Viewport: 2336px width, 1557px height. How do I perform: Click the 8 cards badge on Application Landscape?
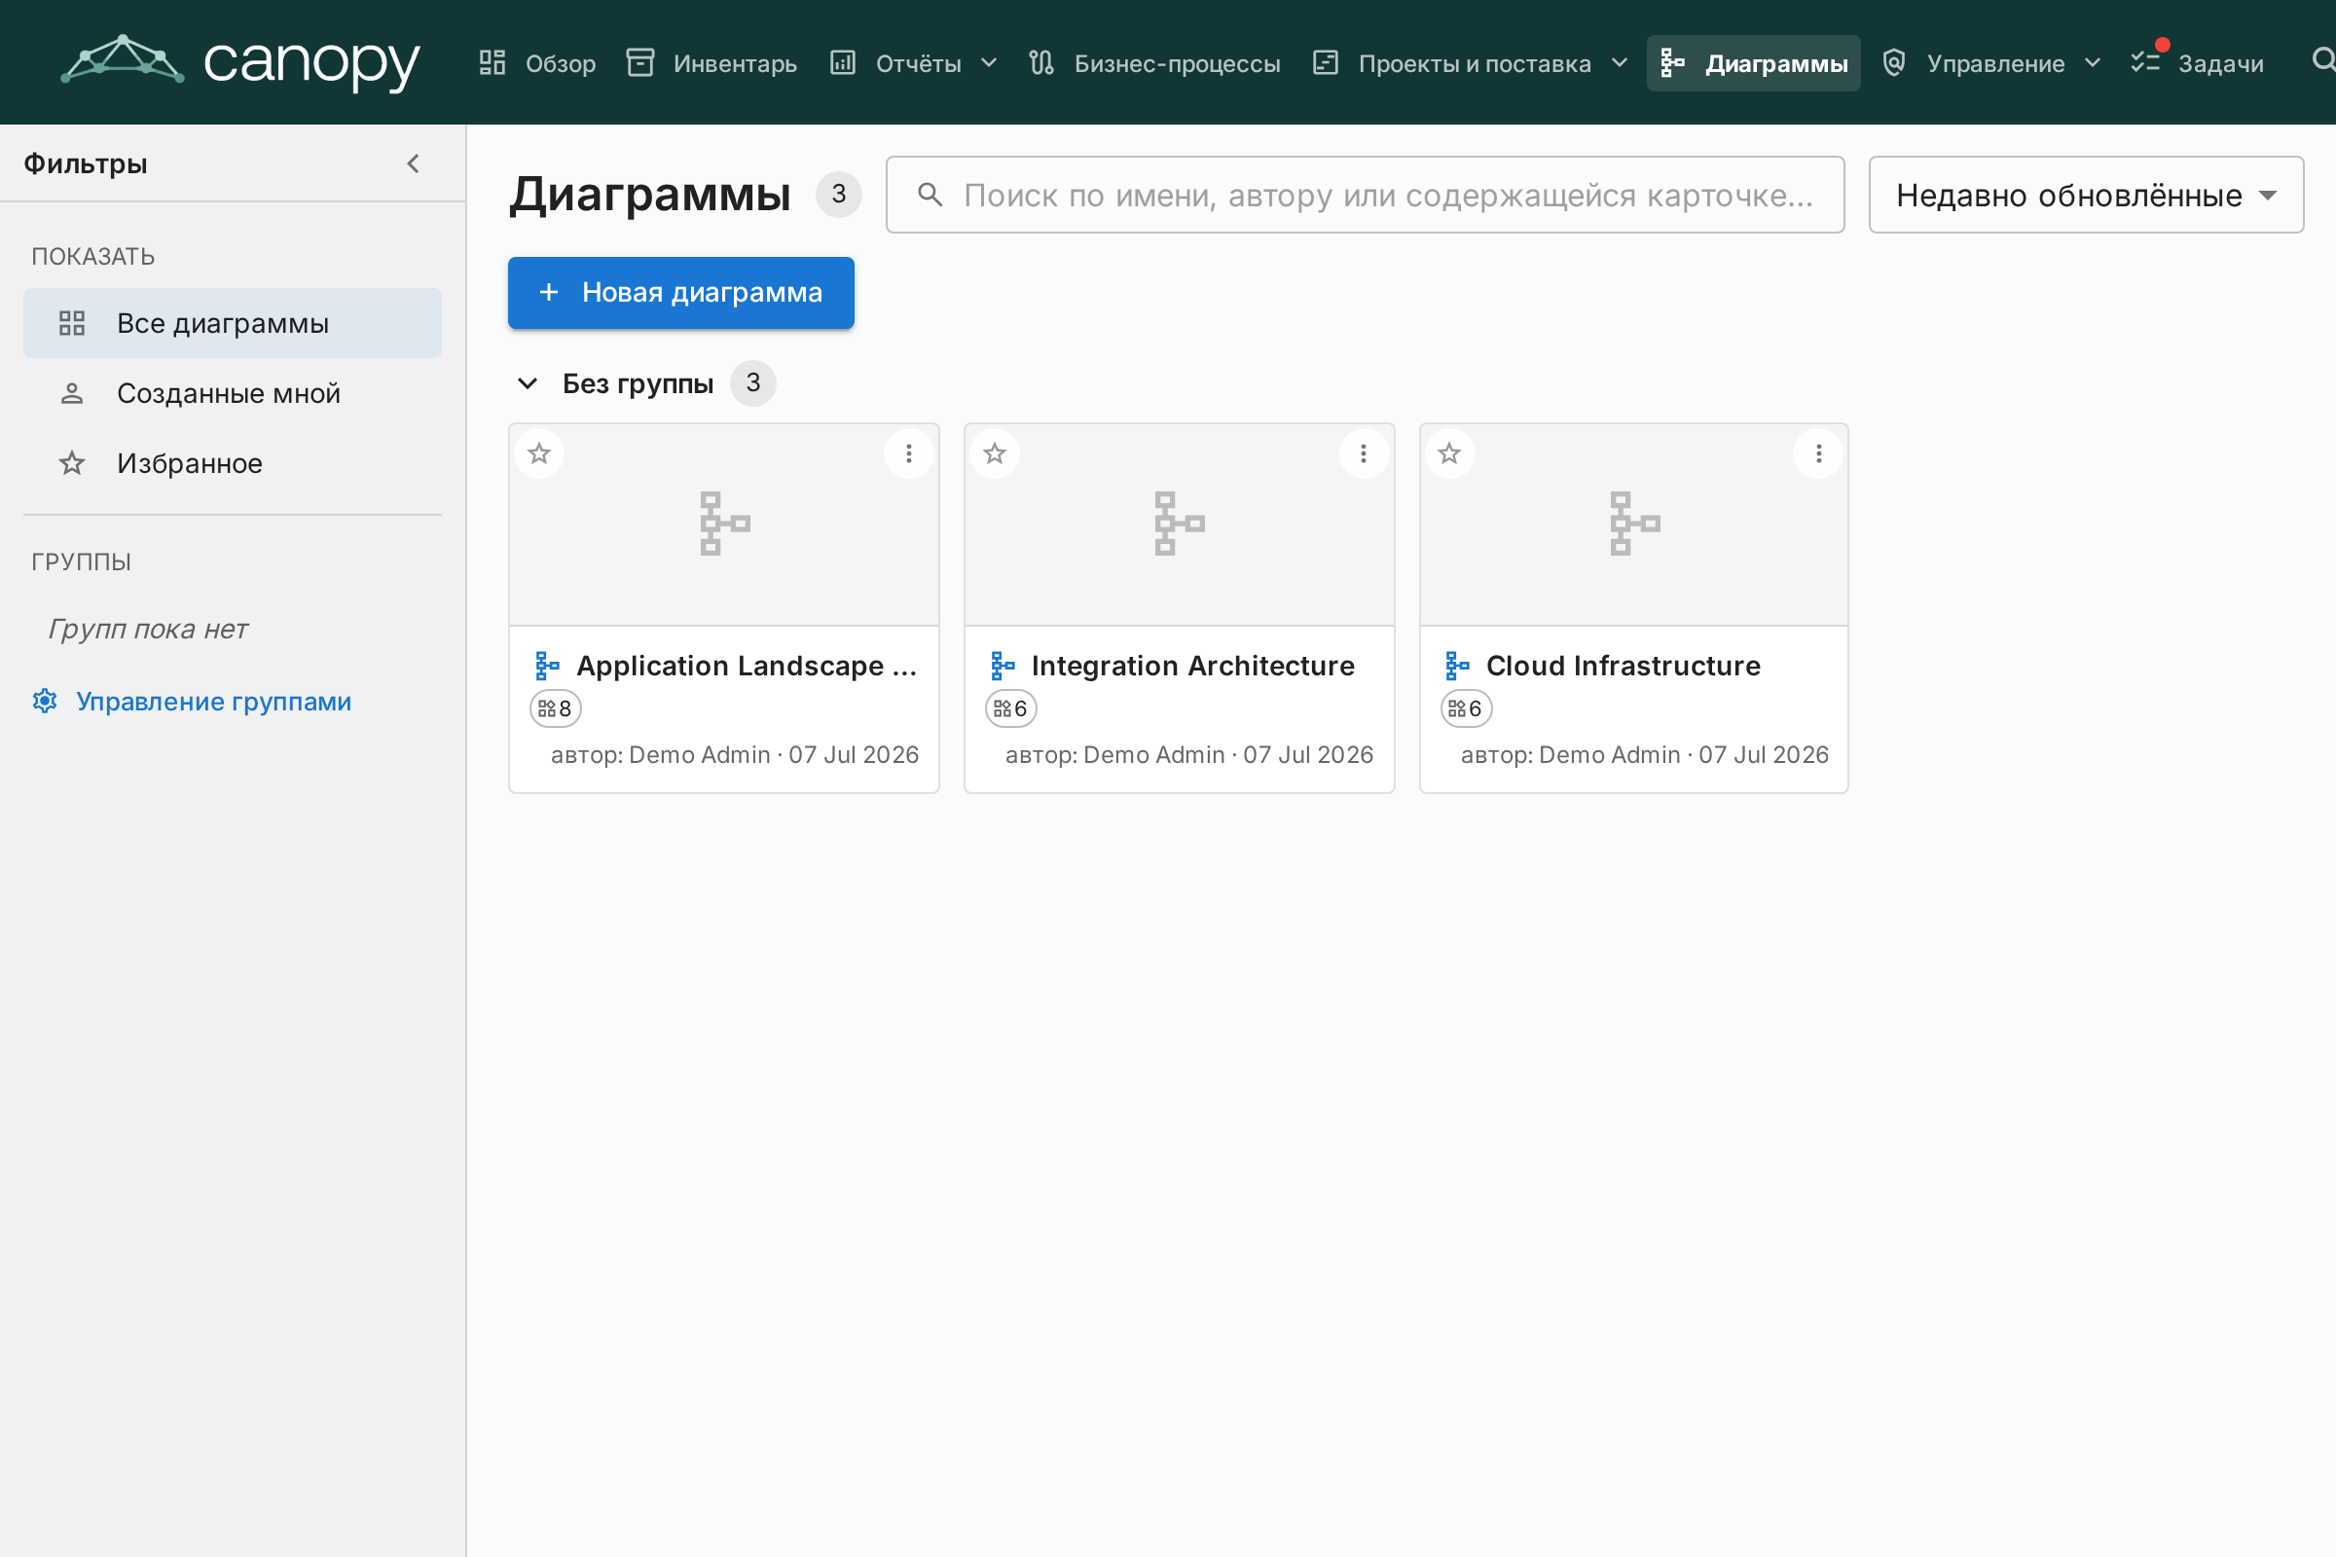[555, 709]
